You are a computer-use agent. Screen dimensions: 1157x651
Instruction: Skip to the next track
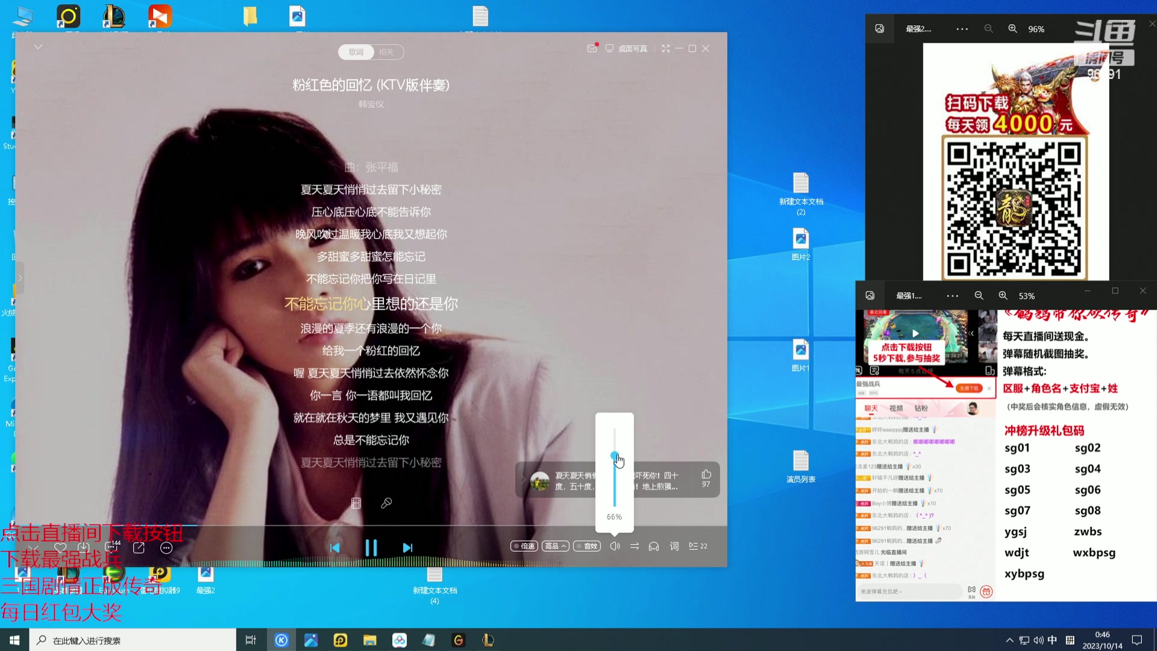point(407,547)
